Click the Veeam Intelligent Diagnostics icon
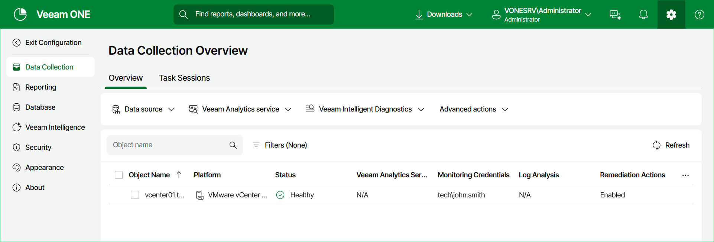Image resolution: width=714 pixels, height=242 pixels. click(x=310, y=109)
